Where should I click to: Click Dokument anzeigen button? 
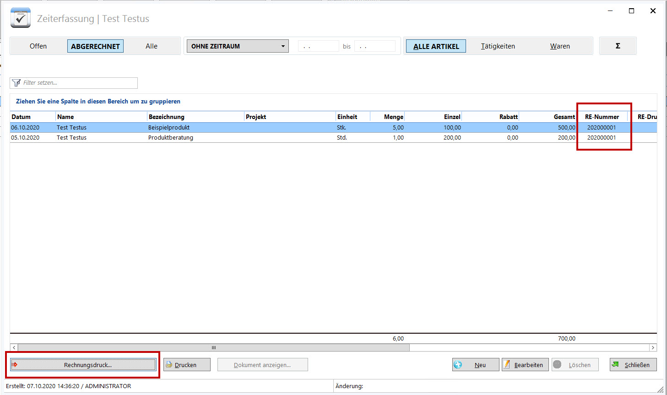click(262, 365)
